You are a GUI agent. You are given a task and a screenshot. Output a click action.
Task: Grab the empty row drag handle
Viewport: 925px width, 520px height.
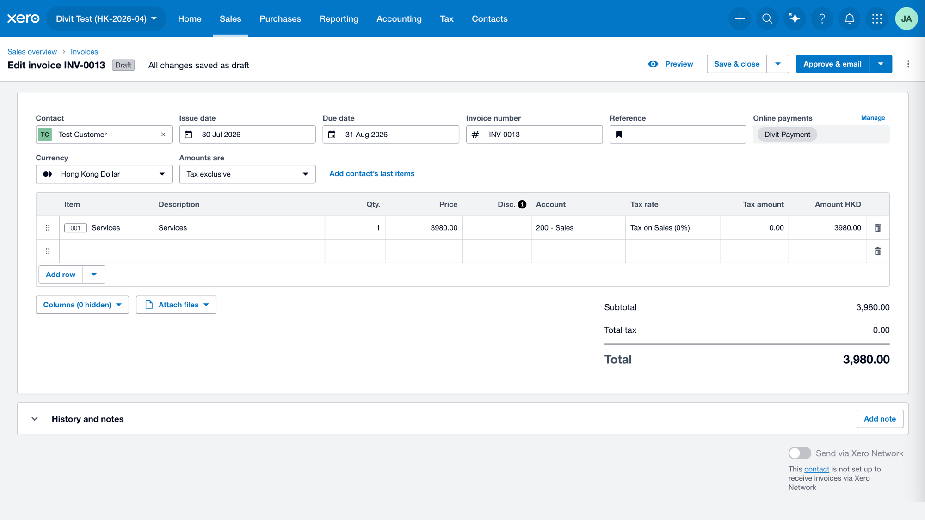[48, 251]
